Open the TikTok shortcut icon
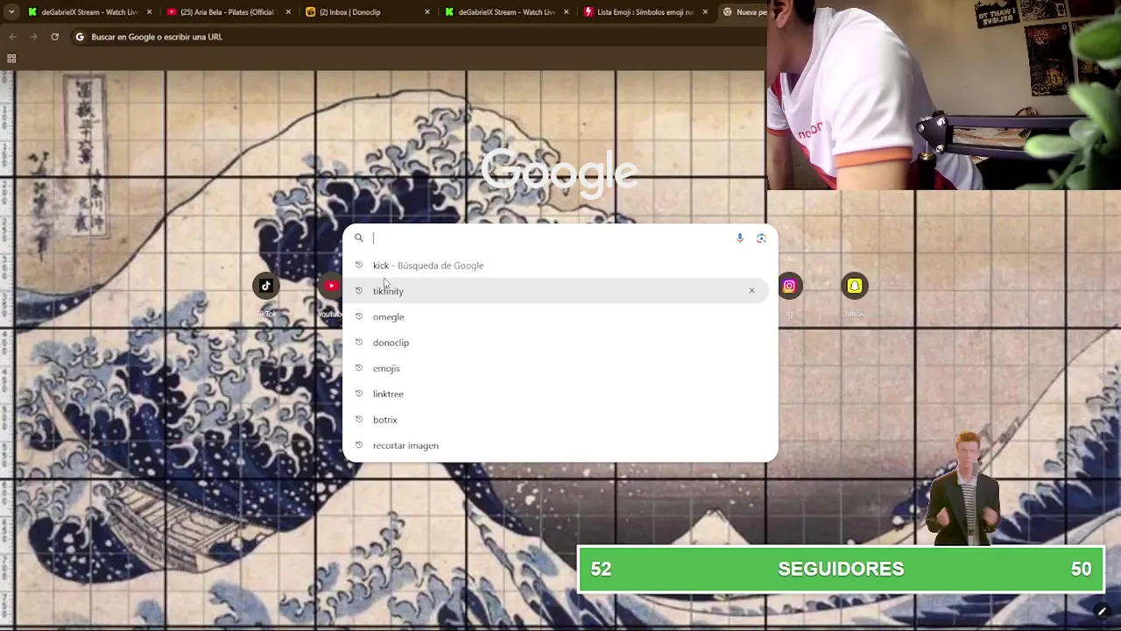This screenshot has width=1121, height=631. (x=266, y=286)
